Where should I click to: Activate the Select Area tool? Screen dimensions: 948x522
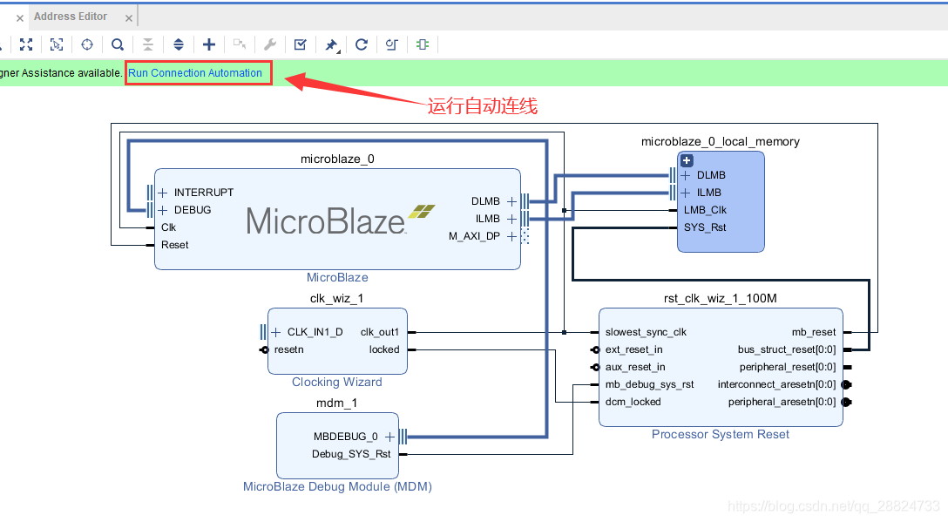point(57,44)
